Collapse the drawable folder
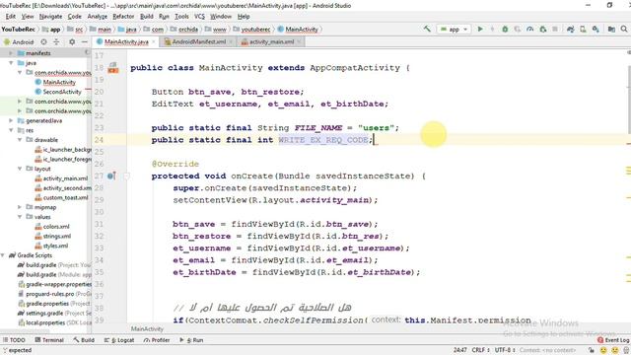Image resolution: width=631 pixels, height=355 pixels. point(20,140)
